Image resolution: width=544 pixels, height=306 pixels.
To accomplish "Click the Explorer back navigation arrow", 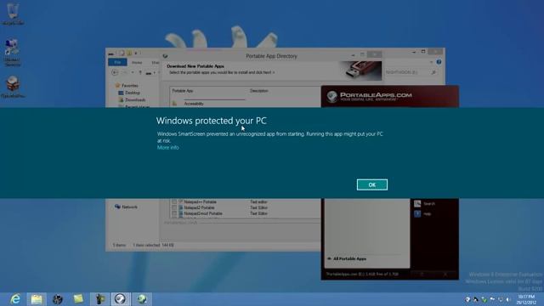I will click(x=115, y=72).
